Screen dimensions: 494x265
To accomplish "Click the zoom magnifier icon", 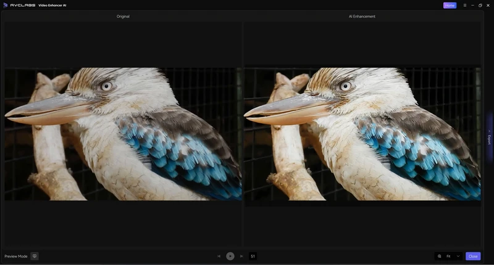I will click(x=440, y=256).
